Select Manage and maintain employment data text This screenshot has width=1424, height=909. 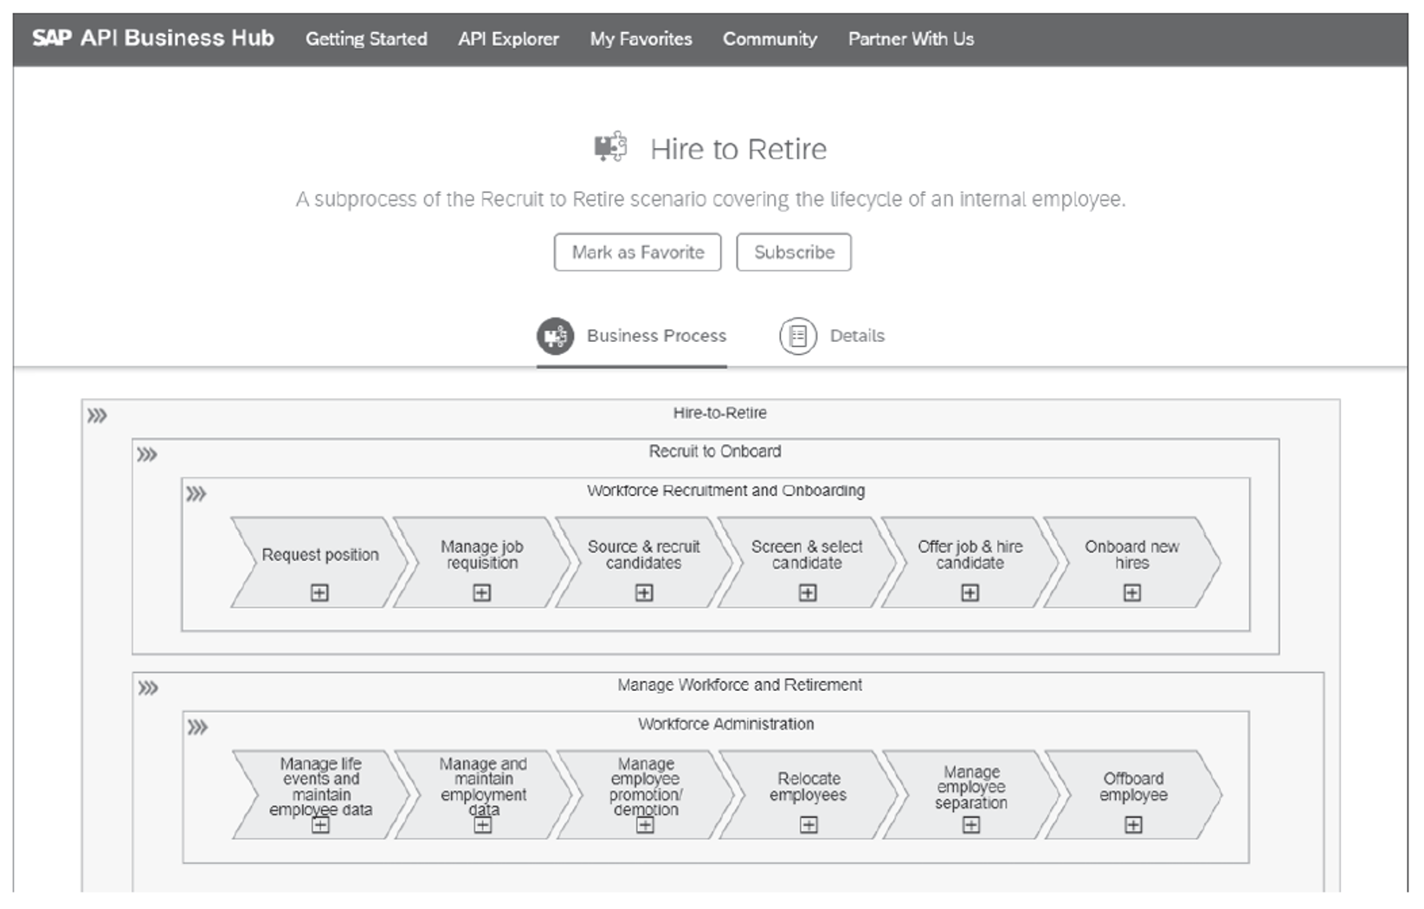pyautogui.click(x=483, y=787)
